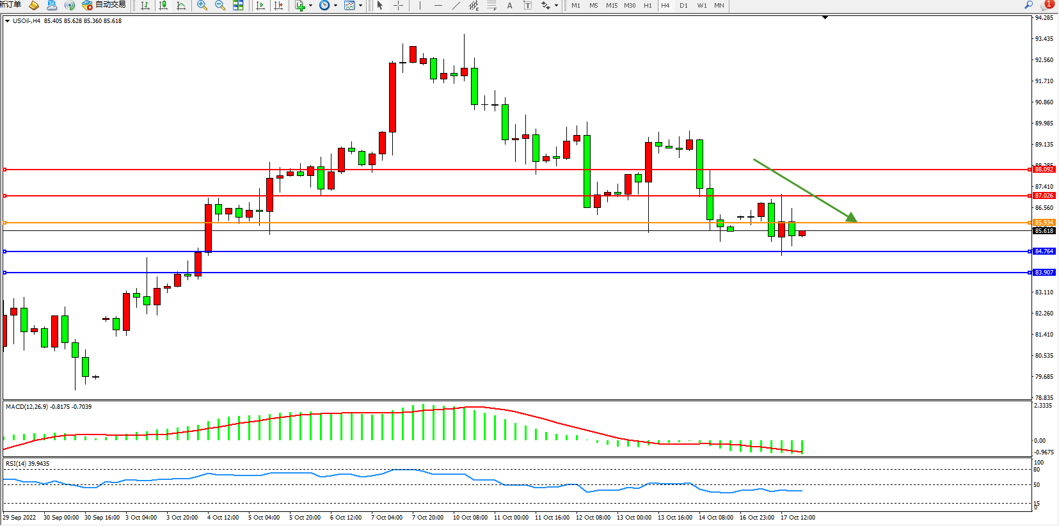The image size is (1059, 526).
Task: Toggle the AutoTrading button (自动交易)
Action: 104,5
